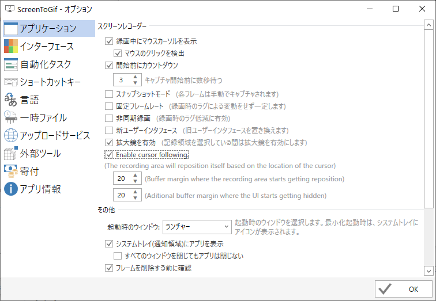Decrease the countdown seconds value
The height and width of the screenshot is (301, 436).
135,83
